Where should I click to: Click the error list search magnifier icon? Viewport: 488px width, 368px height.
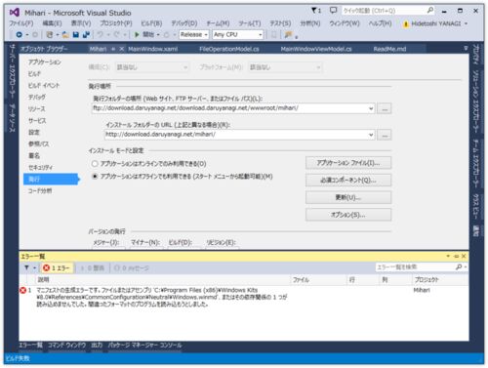pyautogui.click(x=459, y=267)
